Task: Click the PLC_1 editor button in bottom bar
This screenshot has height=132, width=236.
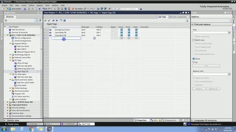Action: (52, 124)
